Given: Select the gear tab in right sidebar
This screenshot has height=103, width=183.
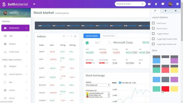Looking at the screenshot, I should [176, 11].
